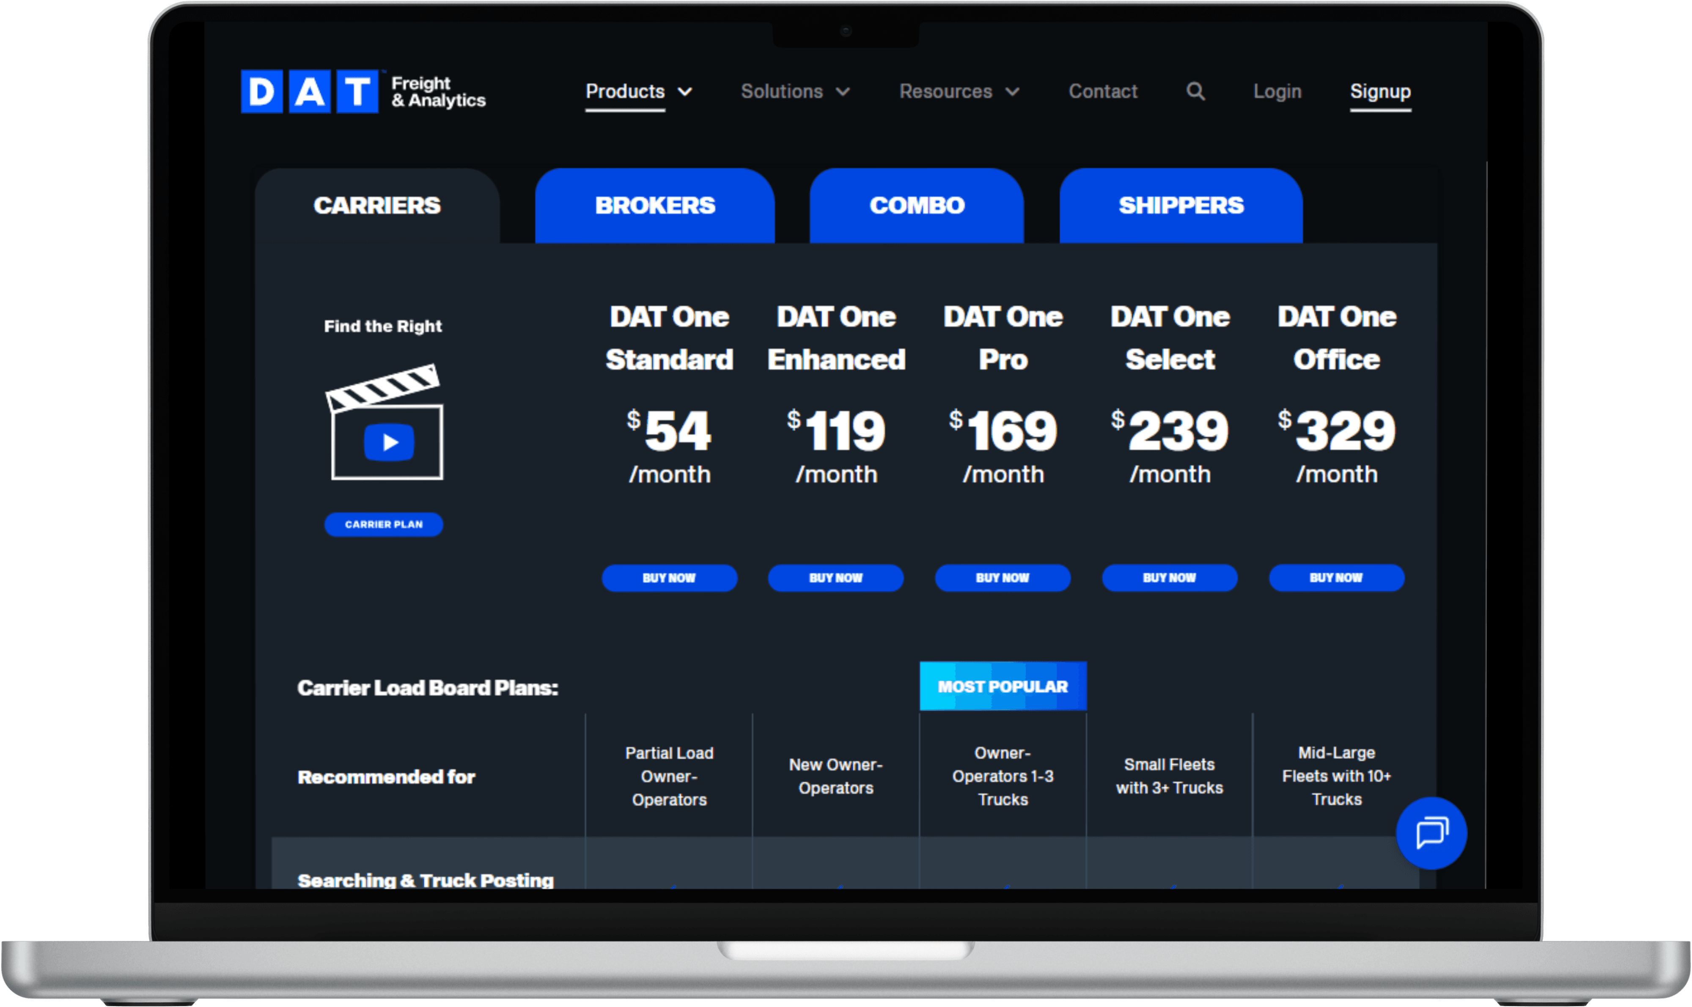The height and width of the screenshot is (1007, 1692).
Task: Select the Carriers tab
Action: (376, 206)
